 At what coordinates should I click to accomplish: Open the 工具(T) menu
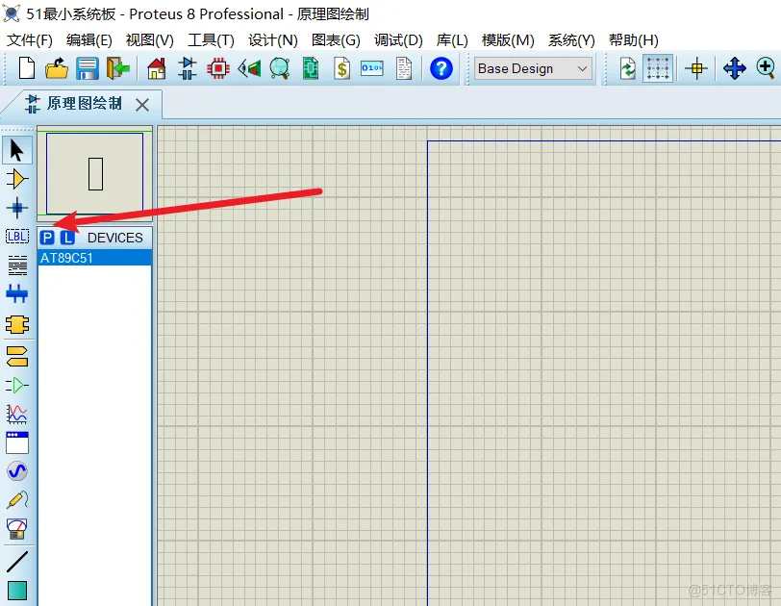click(211, 39)
